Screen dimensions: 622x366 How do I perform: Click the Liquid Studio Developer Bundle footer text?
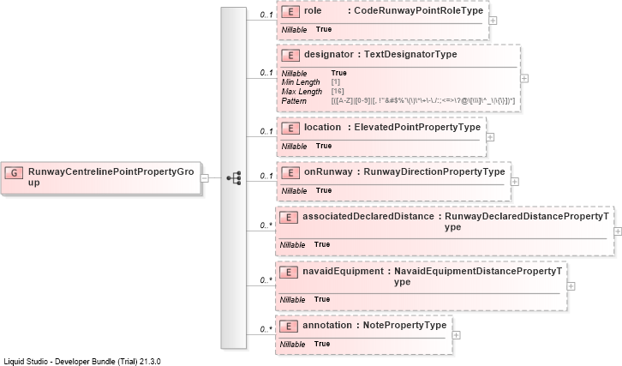[82, 362]
